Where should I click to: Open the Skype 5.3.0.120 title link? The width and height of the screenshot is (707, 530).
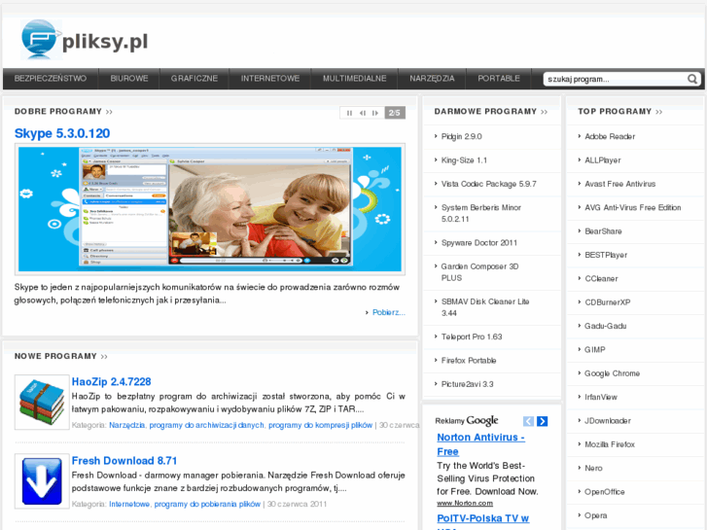(x=62, y=133)
